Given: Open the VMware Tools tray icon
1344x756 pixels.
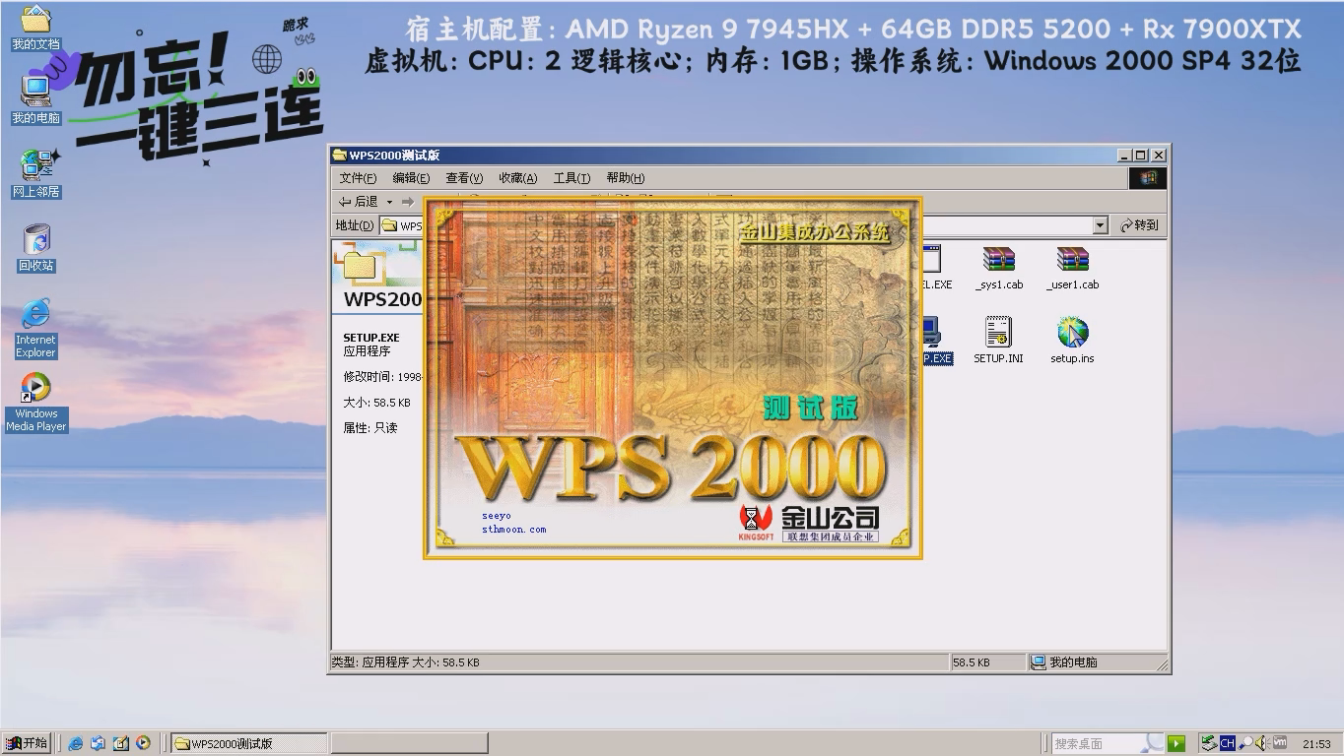Looking at the screenshot, I should [1280, 743].
